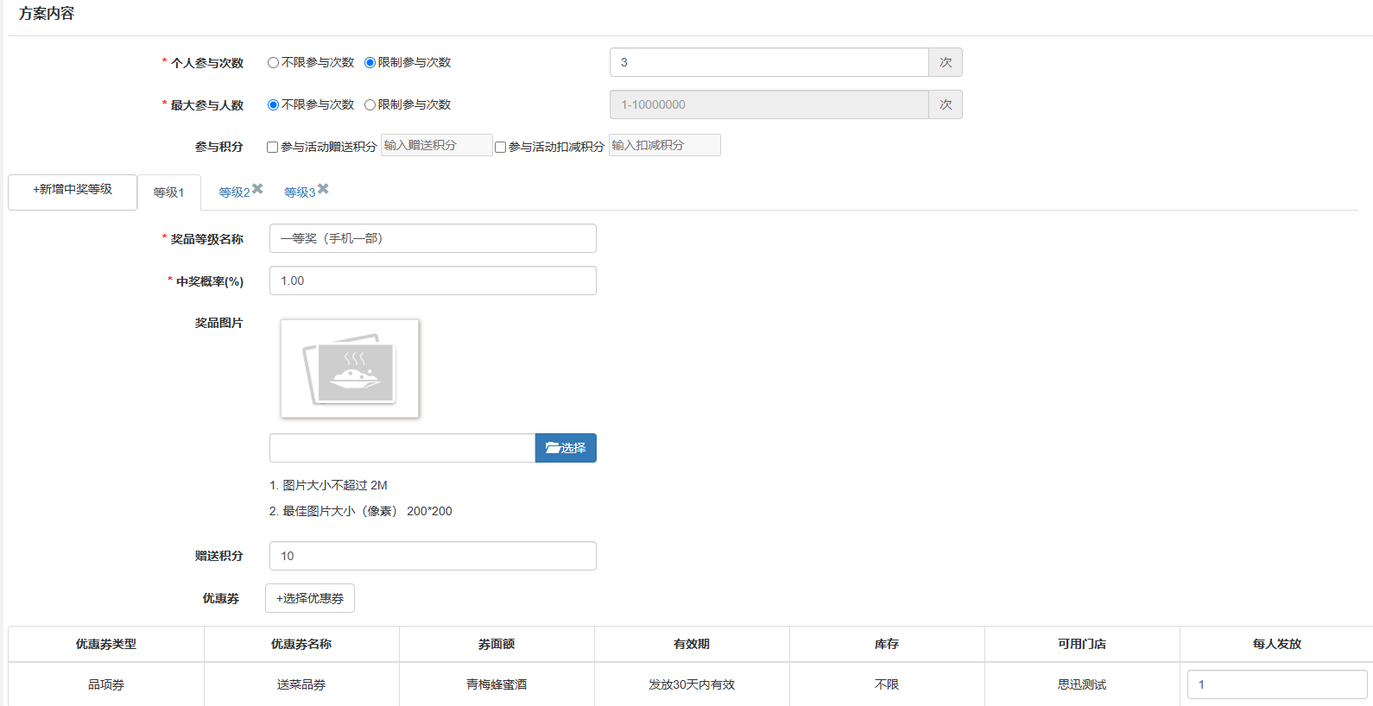The image size is (1373, 706).
Task: Click the 奖品等级名称 input field
Action: click(433, 238)
